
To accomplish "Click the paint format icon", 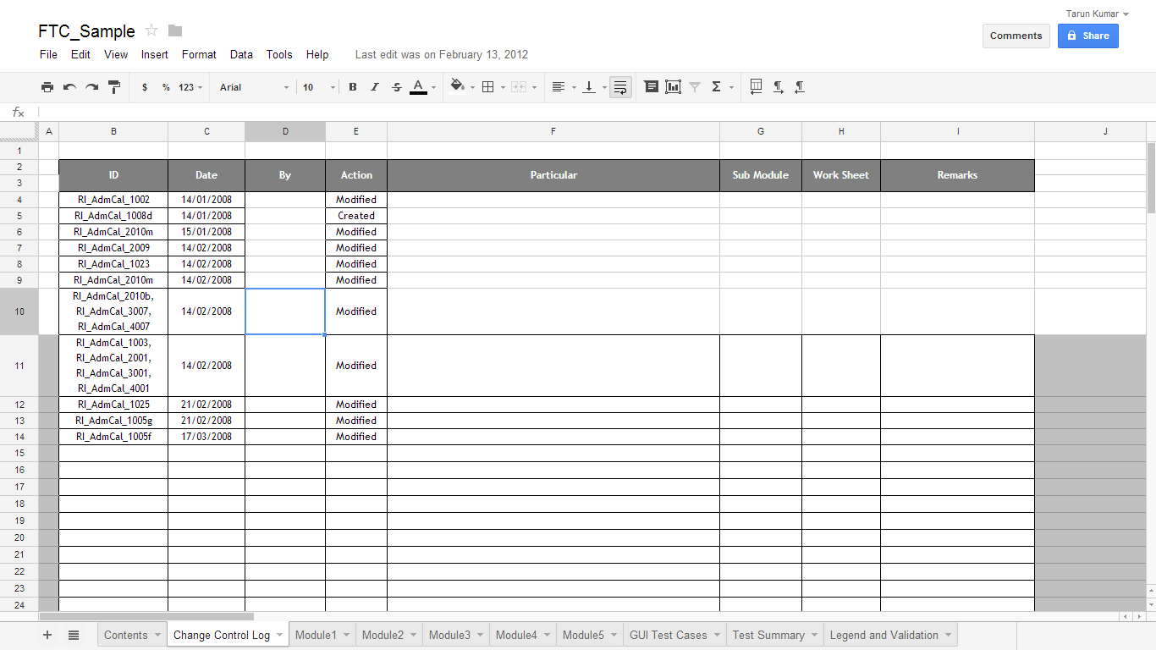I will (x=114, y=86).
